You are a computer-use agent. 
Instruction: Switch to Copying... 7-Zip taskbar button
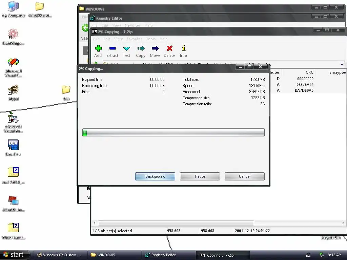pyautogui.click(x=223, y=255)
